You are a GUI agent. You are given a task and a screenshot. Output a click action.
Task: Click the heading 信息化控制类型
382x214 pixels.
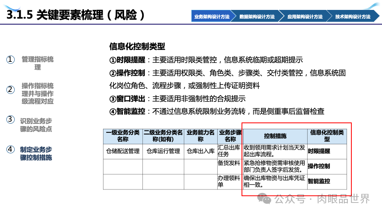(x=137, y=46)
